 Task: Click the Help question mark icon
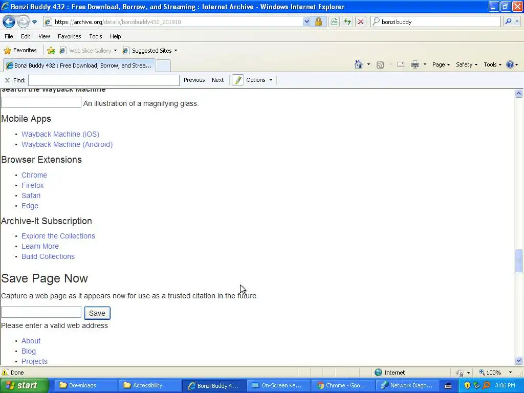510,64
